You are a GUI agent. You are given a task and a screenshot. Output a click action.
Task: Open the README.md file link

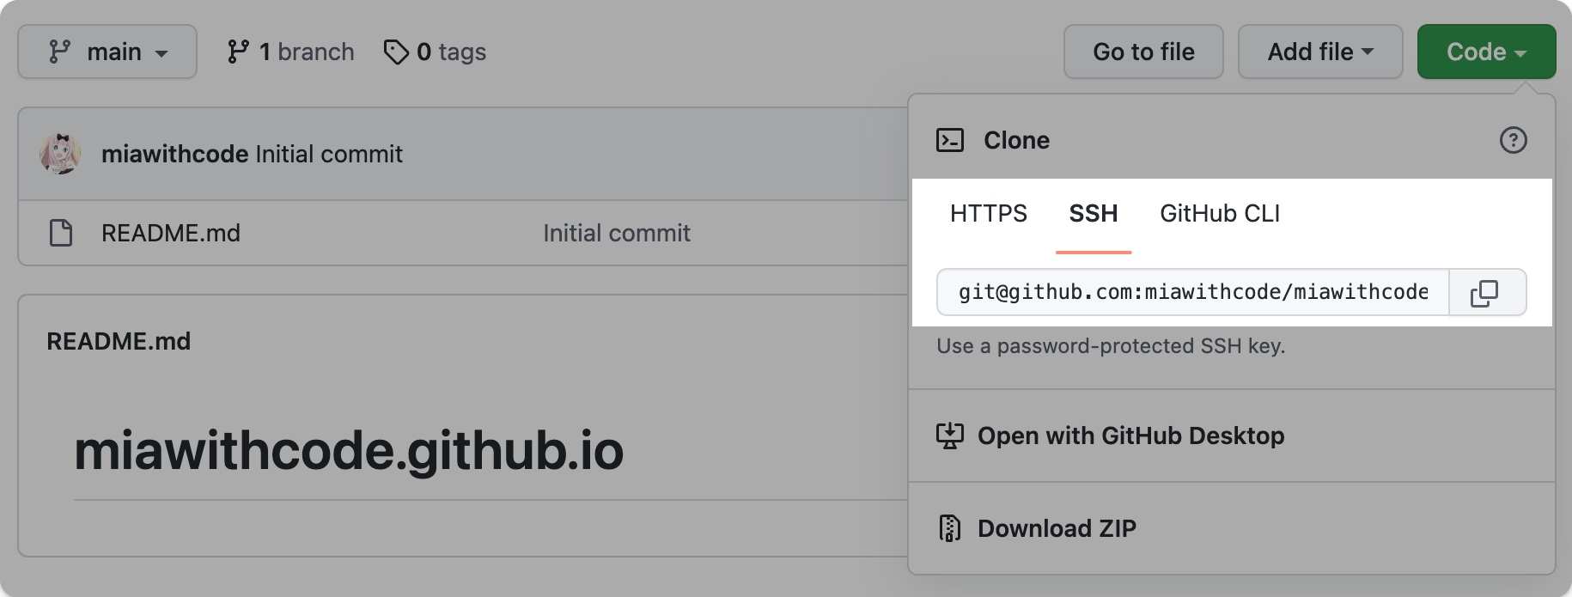pyautogui.click(x=171, y=233)
